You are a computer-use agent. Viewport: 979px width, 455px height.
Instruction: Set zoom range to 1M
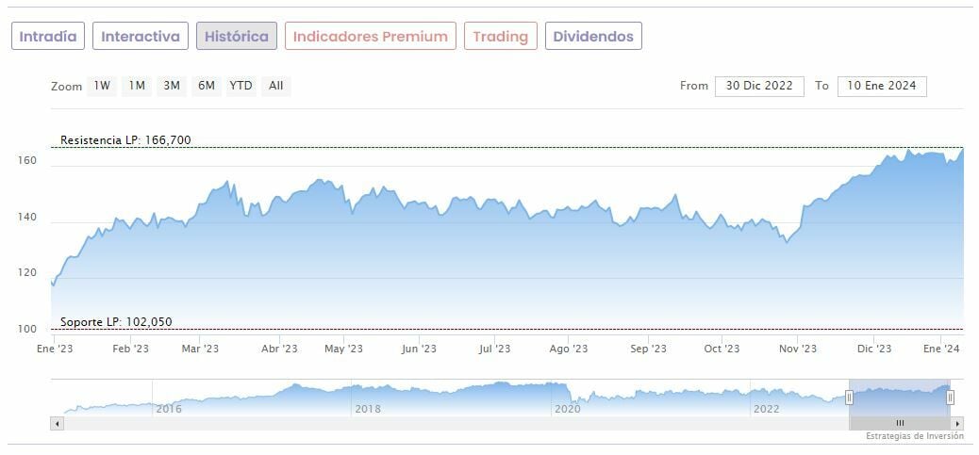(137, 86)
